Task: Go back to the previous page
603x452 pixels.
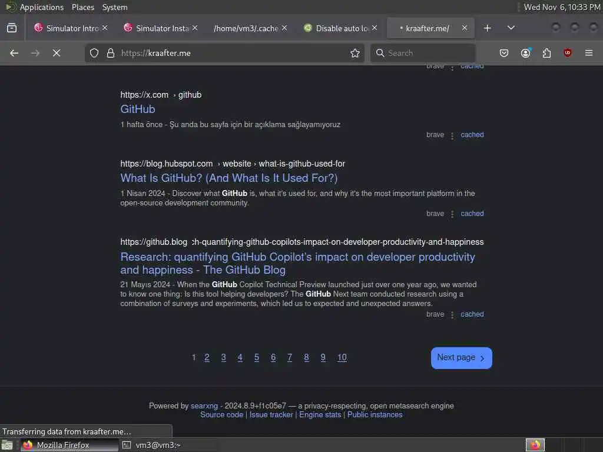Action: point(14,53)
